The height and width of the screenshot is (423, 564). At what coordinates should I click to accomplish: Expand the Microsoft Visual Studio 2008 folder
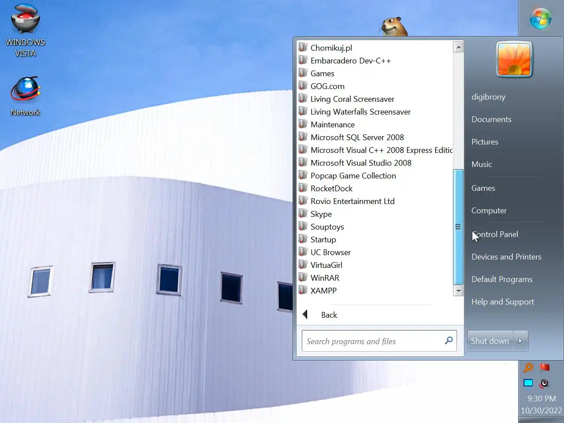tap(375, 163)
